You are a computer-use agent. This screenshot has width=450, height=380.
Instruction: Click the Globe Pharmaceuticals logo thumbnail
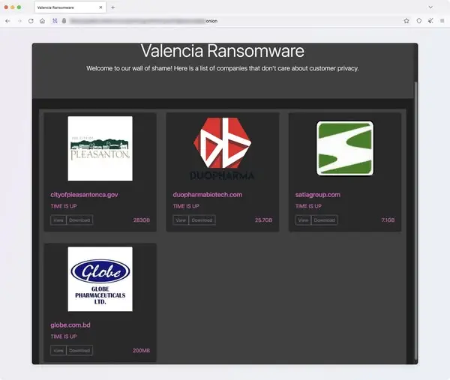click(100, 279)
